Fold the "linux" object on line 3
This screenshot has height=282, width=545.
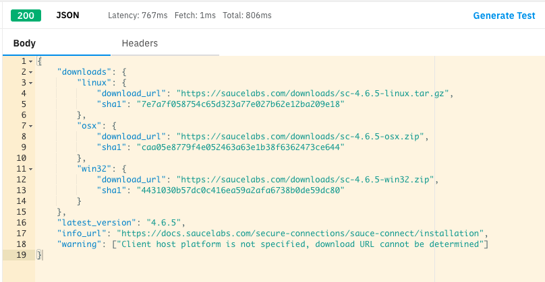(31, 82)
